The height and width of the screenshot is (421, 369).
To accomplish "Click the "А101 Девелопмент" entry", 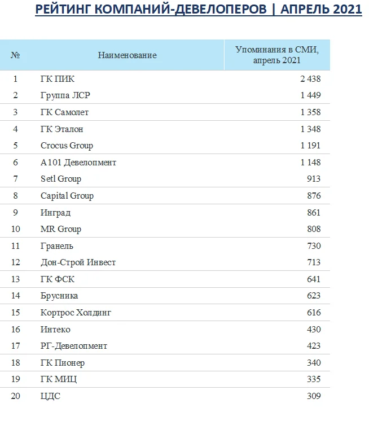I will [x=78, y=163].
